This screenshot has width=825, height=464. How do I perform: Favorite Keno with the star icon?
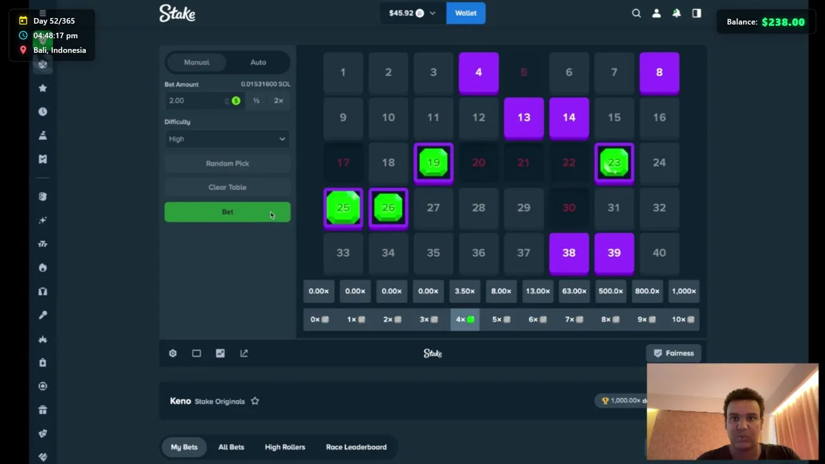(x=255, y=401)
